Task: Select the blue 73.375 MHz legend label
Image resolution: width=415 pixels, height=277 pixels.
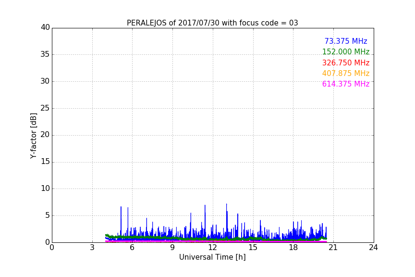Action: 346,41
